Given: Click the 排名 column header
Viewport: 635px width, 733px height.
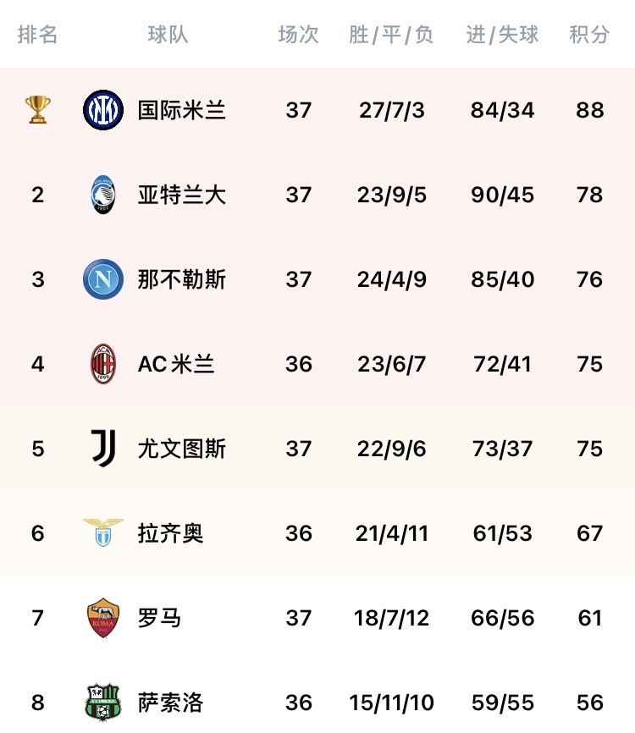Looking at the screenshot, I should [x=38, y=35].
